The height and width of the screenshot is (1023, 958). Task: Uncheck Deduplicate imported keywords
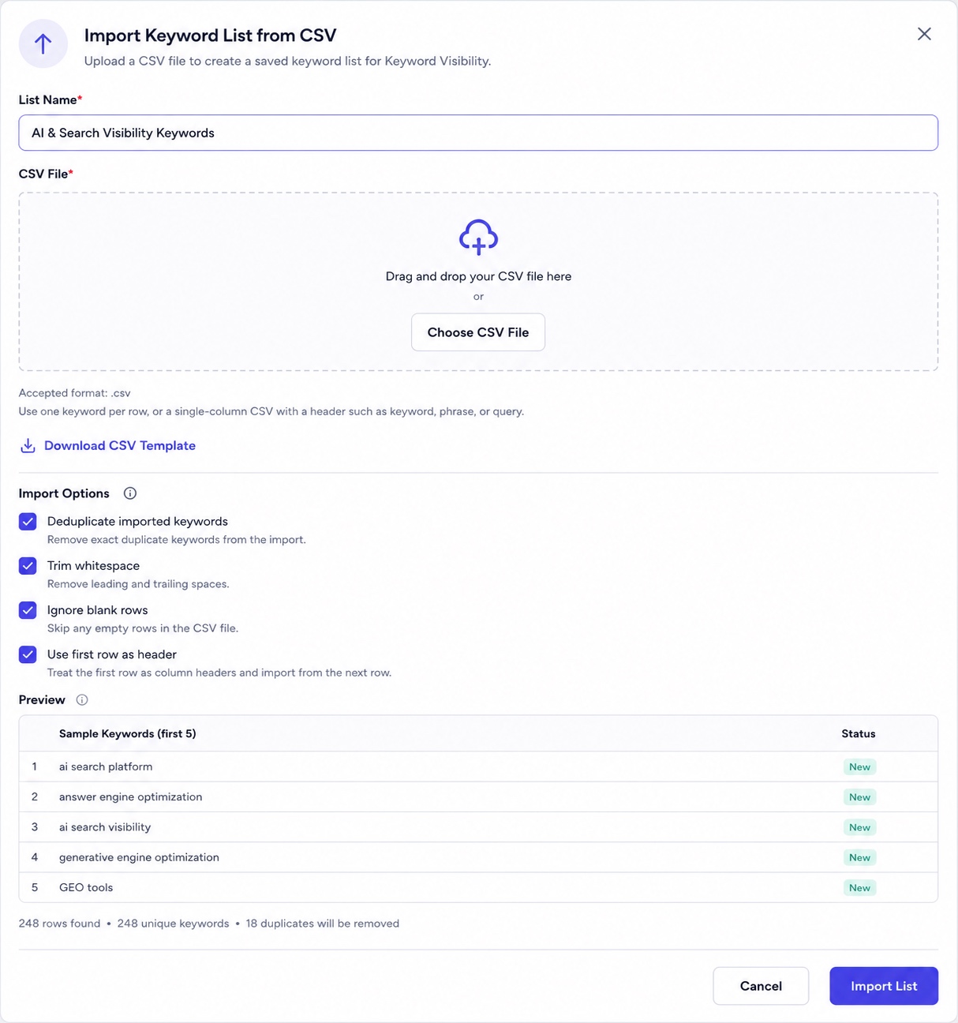pyautogui.click(x=28, y=522)
